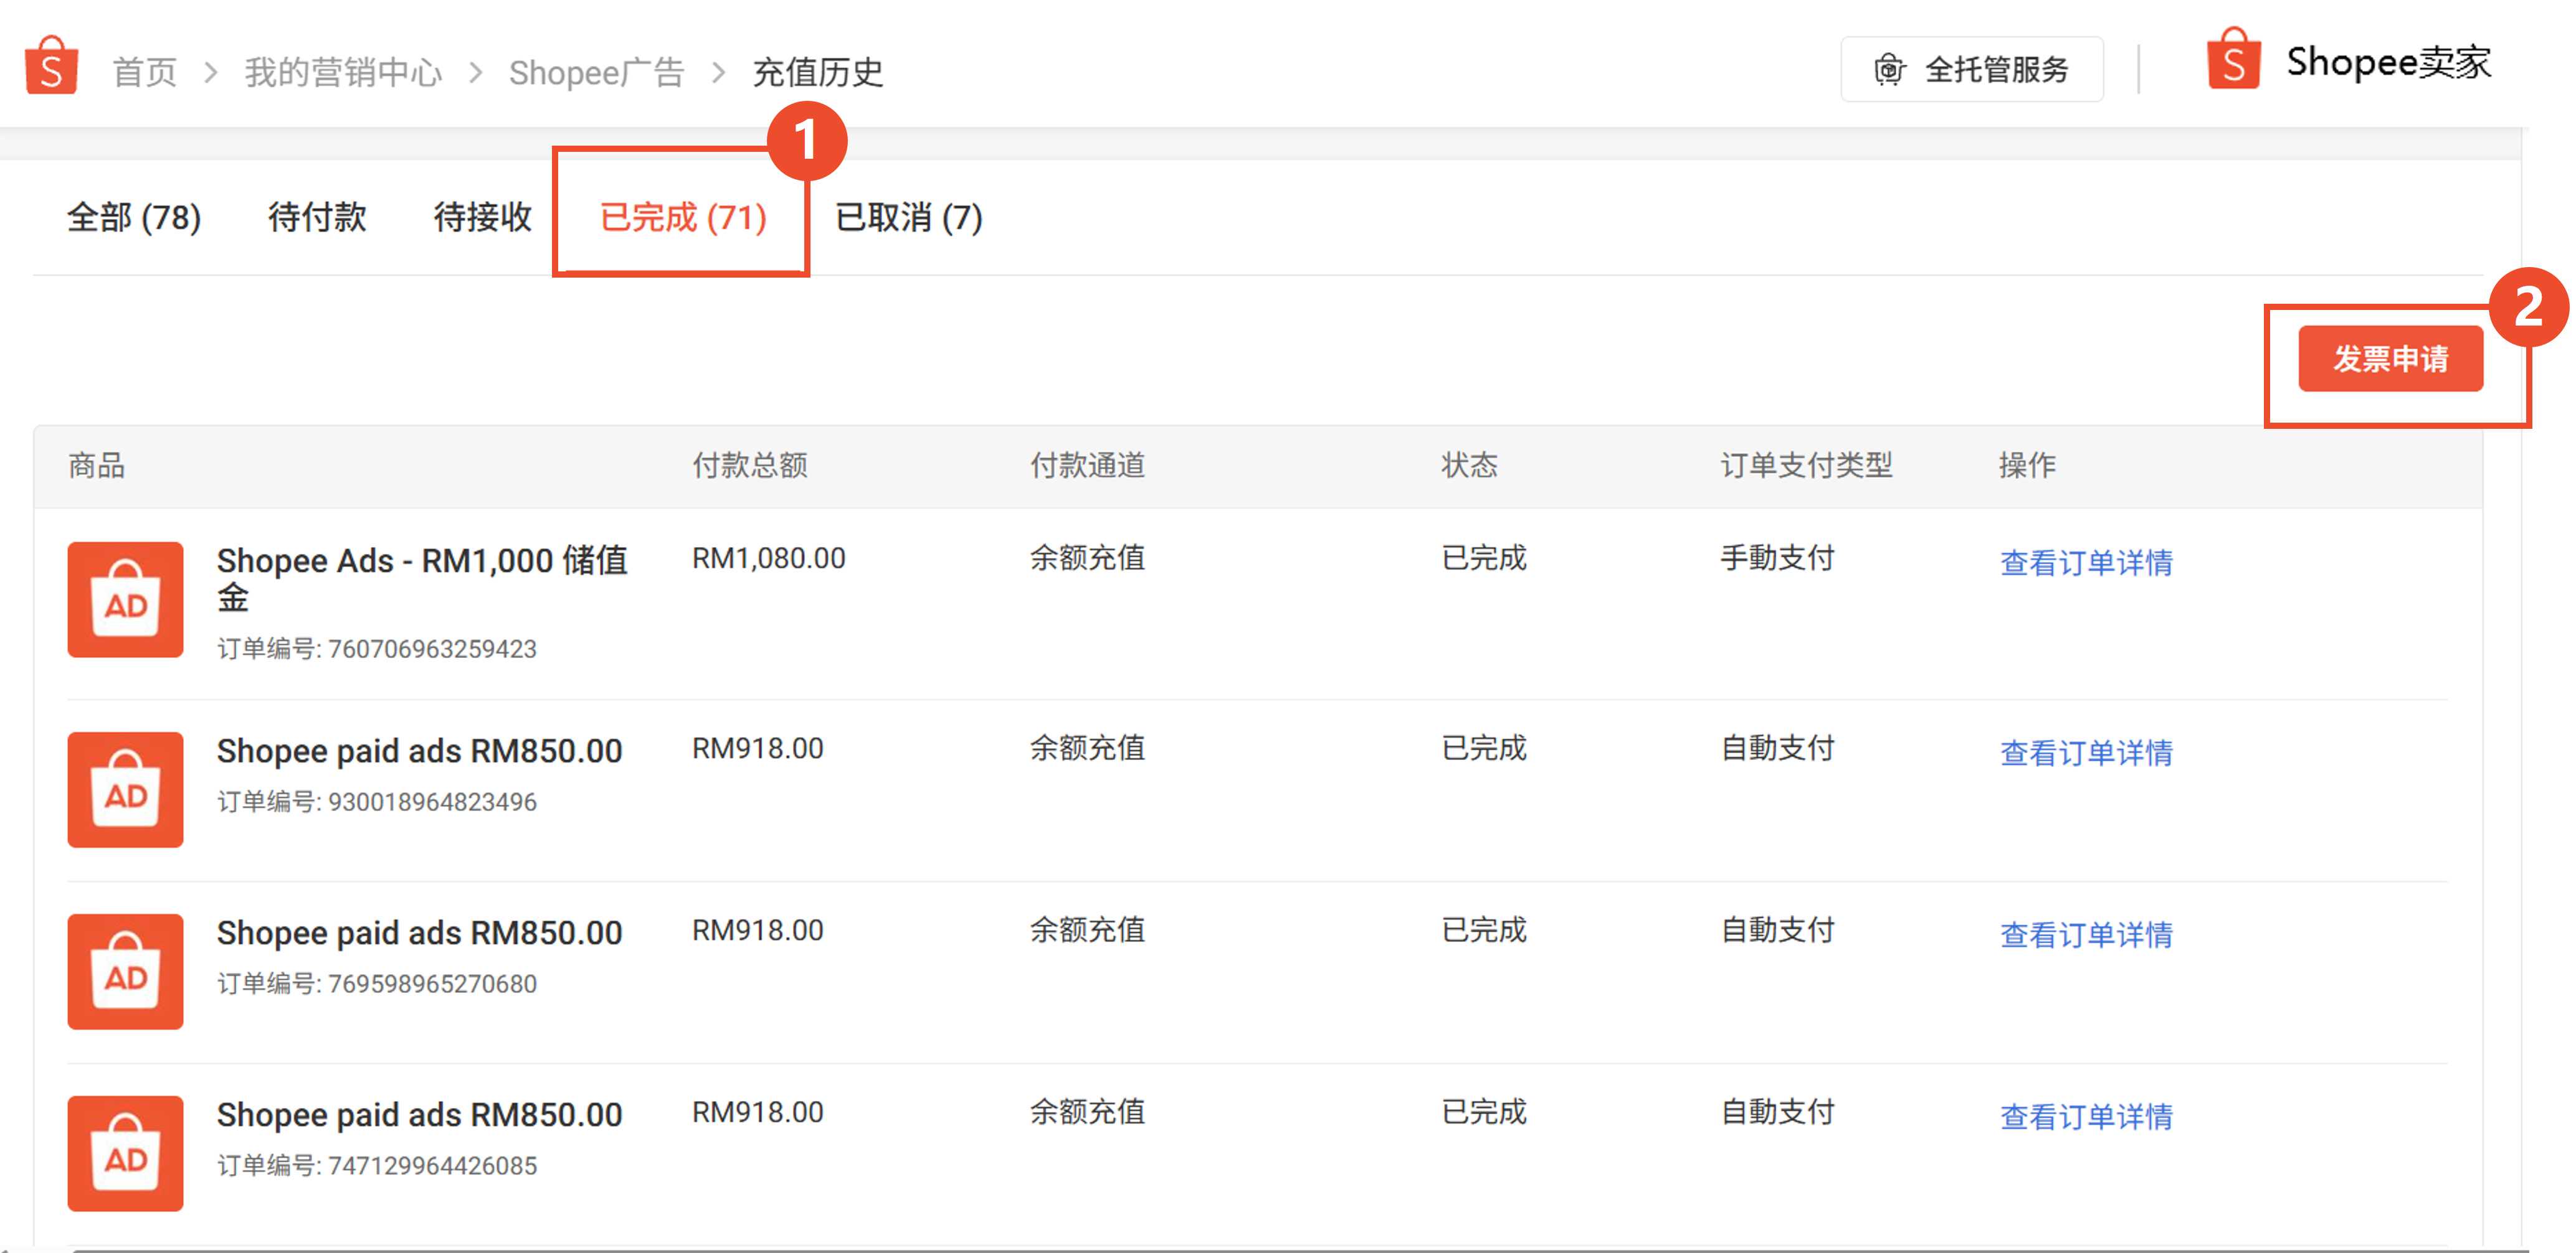Viewport: 2576px width, 1253px height.
Task: Click 余额充值 channel for order 760706963259423
Action: 1087,558
